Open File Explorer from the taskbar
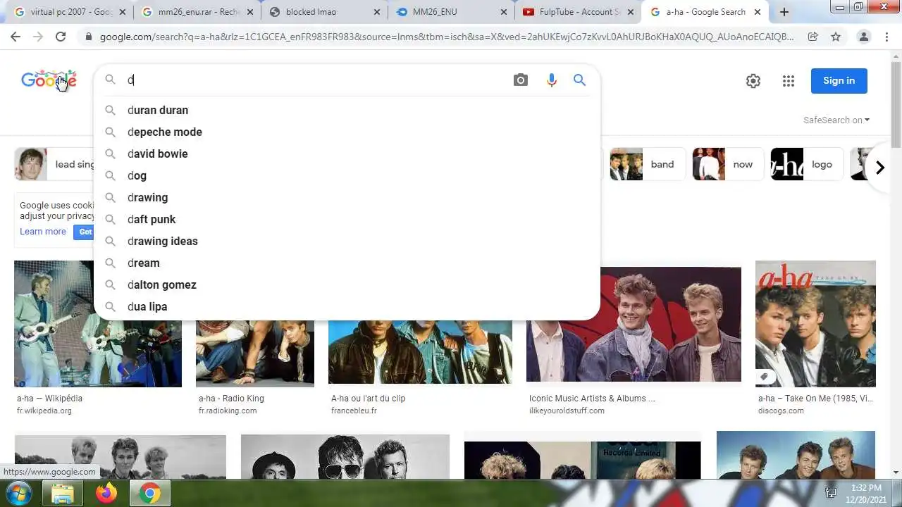The width and height of the screenshot is (902, 507). click(x=63, y=494)
